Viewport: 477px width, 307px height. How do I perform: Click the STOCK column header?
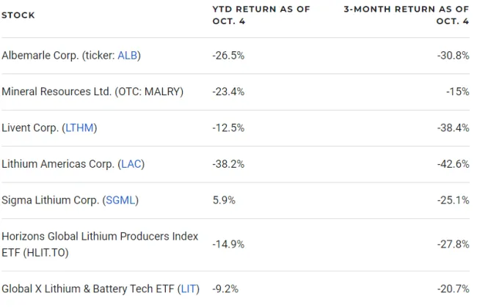pos(18,15)
